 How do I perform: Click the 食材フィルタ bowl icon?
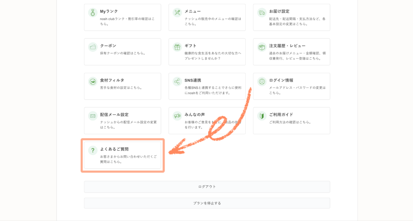[93, 81]
